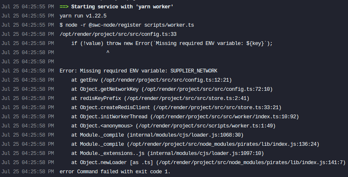Viewport: 348px width, 177px height.
Task: Click the 'Missing required ENV variable: SUPPLIER_NETWORK' error
Action: [138, 71]
